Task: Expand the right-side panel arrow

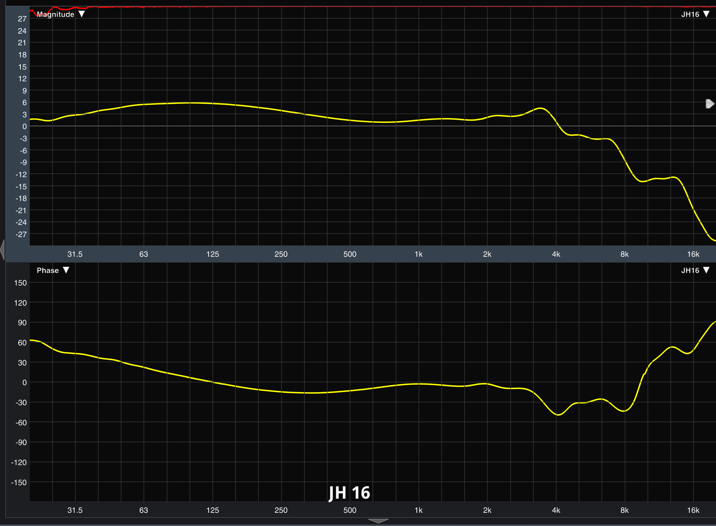Action: [x=711, y=103]
